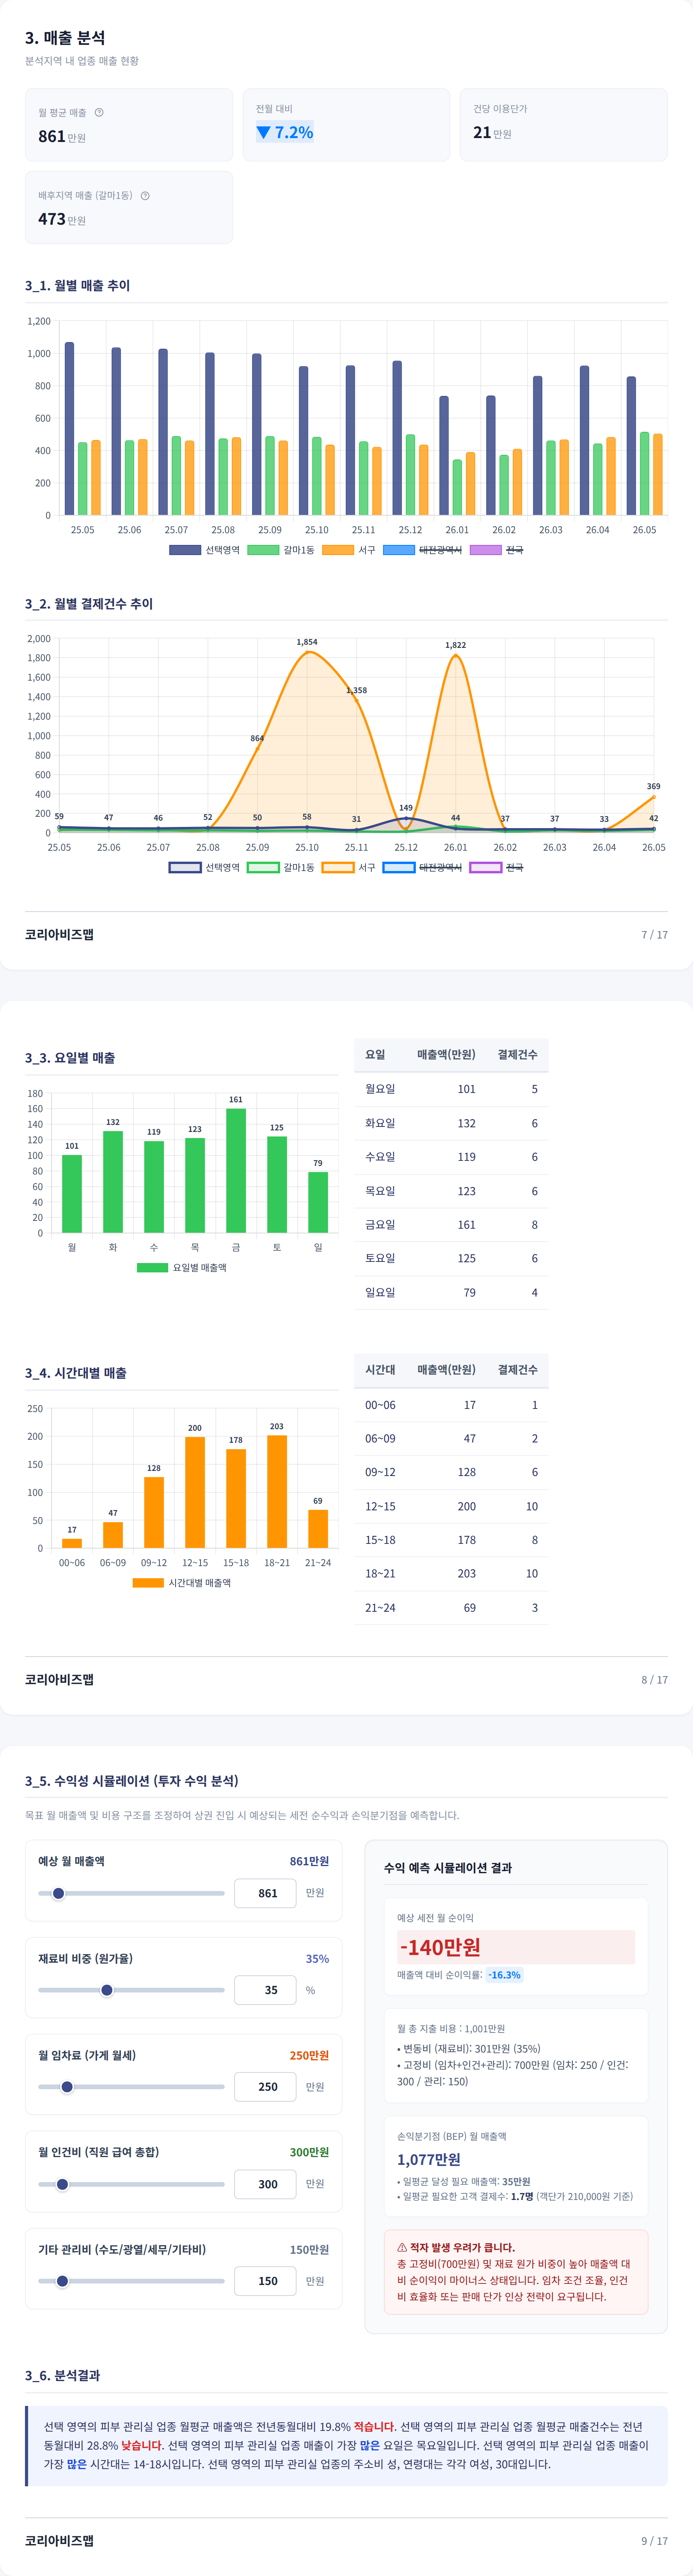Click the 재료비 비중 (원가율) slider handle

pos(107,1990)
